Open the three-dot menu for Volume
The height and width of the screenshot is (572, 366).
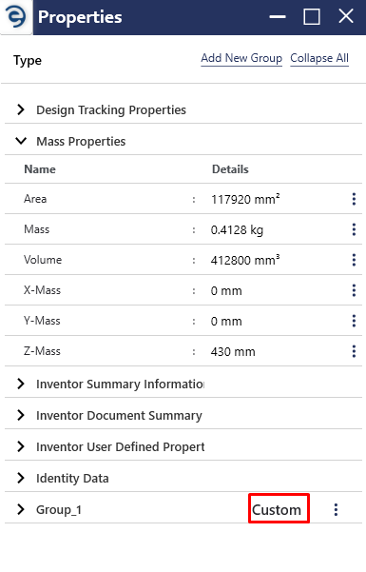click(354, 260)
